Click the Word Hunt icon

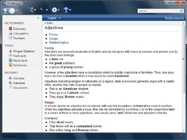(10, 60)
